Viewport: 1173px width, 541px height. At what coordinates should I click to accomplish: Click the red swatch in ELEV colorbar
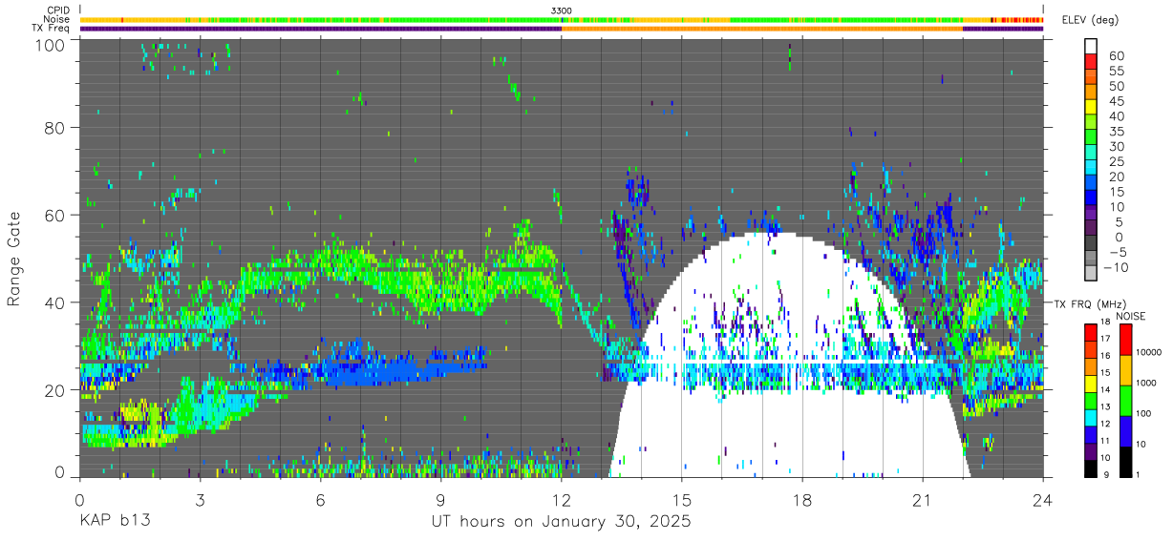point(1091,62)
